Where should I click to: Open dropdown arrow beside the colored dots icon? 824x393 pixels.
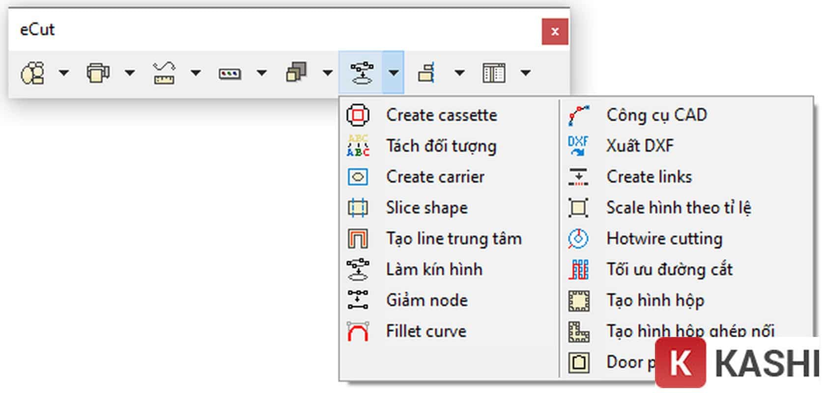262,73
